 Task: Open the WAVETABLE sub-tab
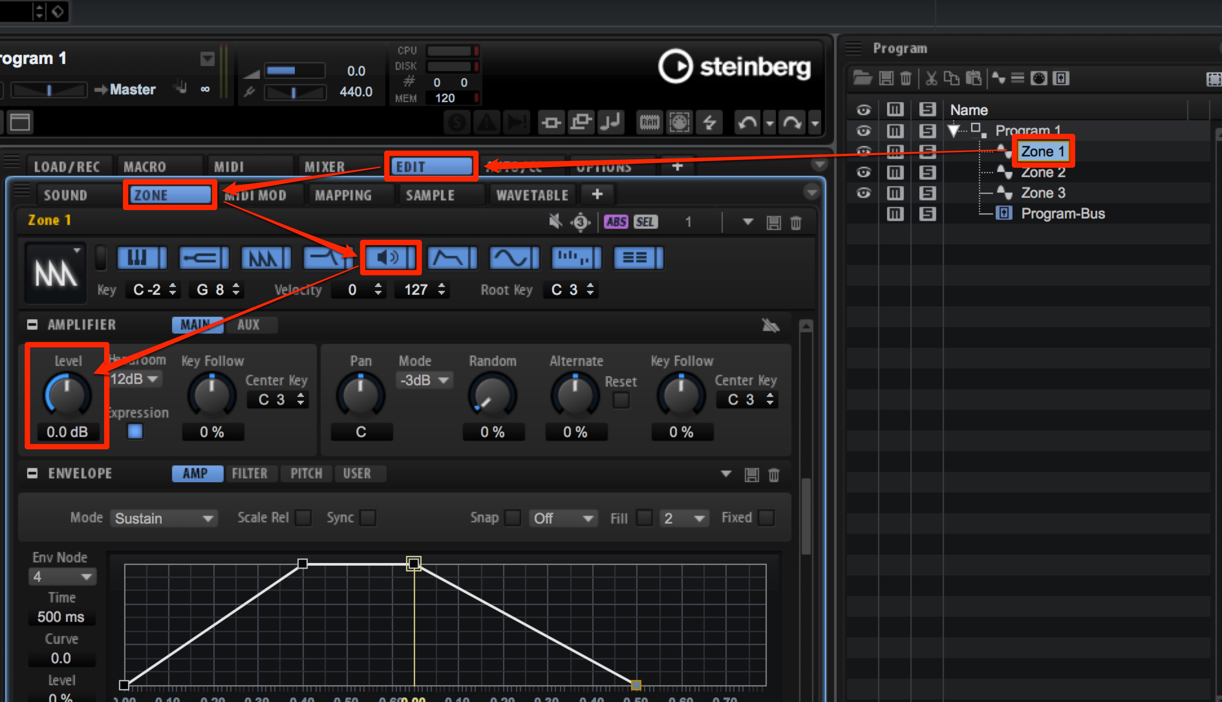tap(532, 195)
